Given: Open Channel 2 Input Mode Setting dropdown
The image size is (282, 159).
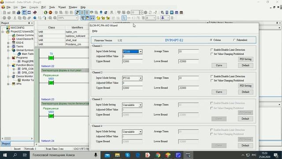Looking at the screenshot, I should click(x=141, y=78).
